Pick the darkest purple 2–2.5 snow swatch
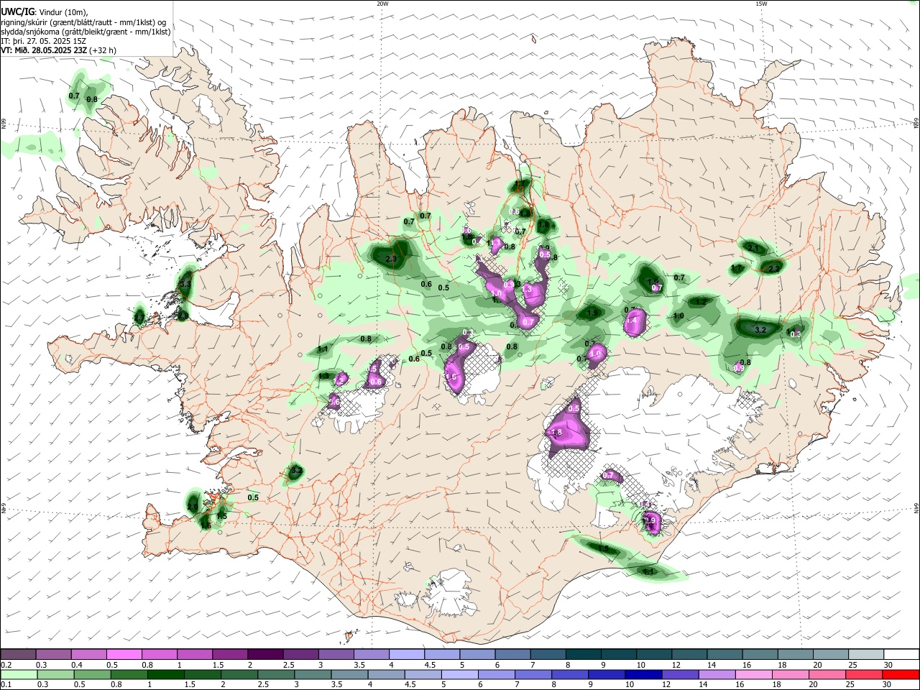The width and height of the screenshot is (920, 690). (265, 654)
